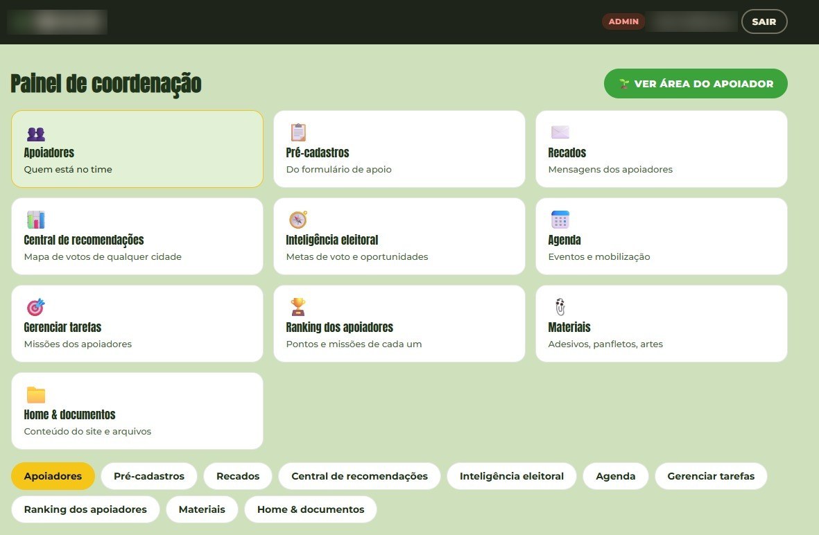The width and height of the screenshot is (819, 535).
Task: Open the Pré-cadastros card title
Action: (x=318, y=152)
